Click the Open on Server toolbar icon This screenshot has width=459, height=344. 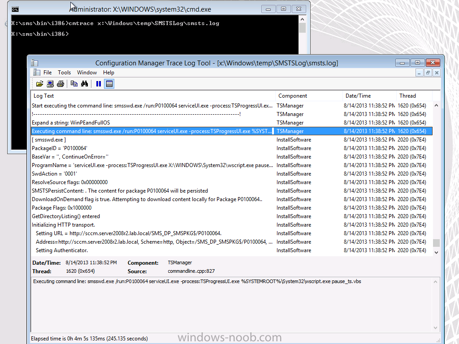click(50, 84)
